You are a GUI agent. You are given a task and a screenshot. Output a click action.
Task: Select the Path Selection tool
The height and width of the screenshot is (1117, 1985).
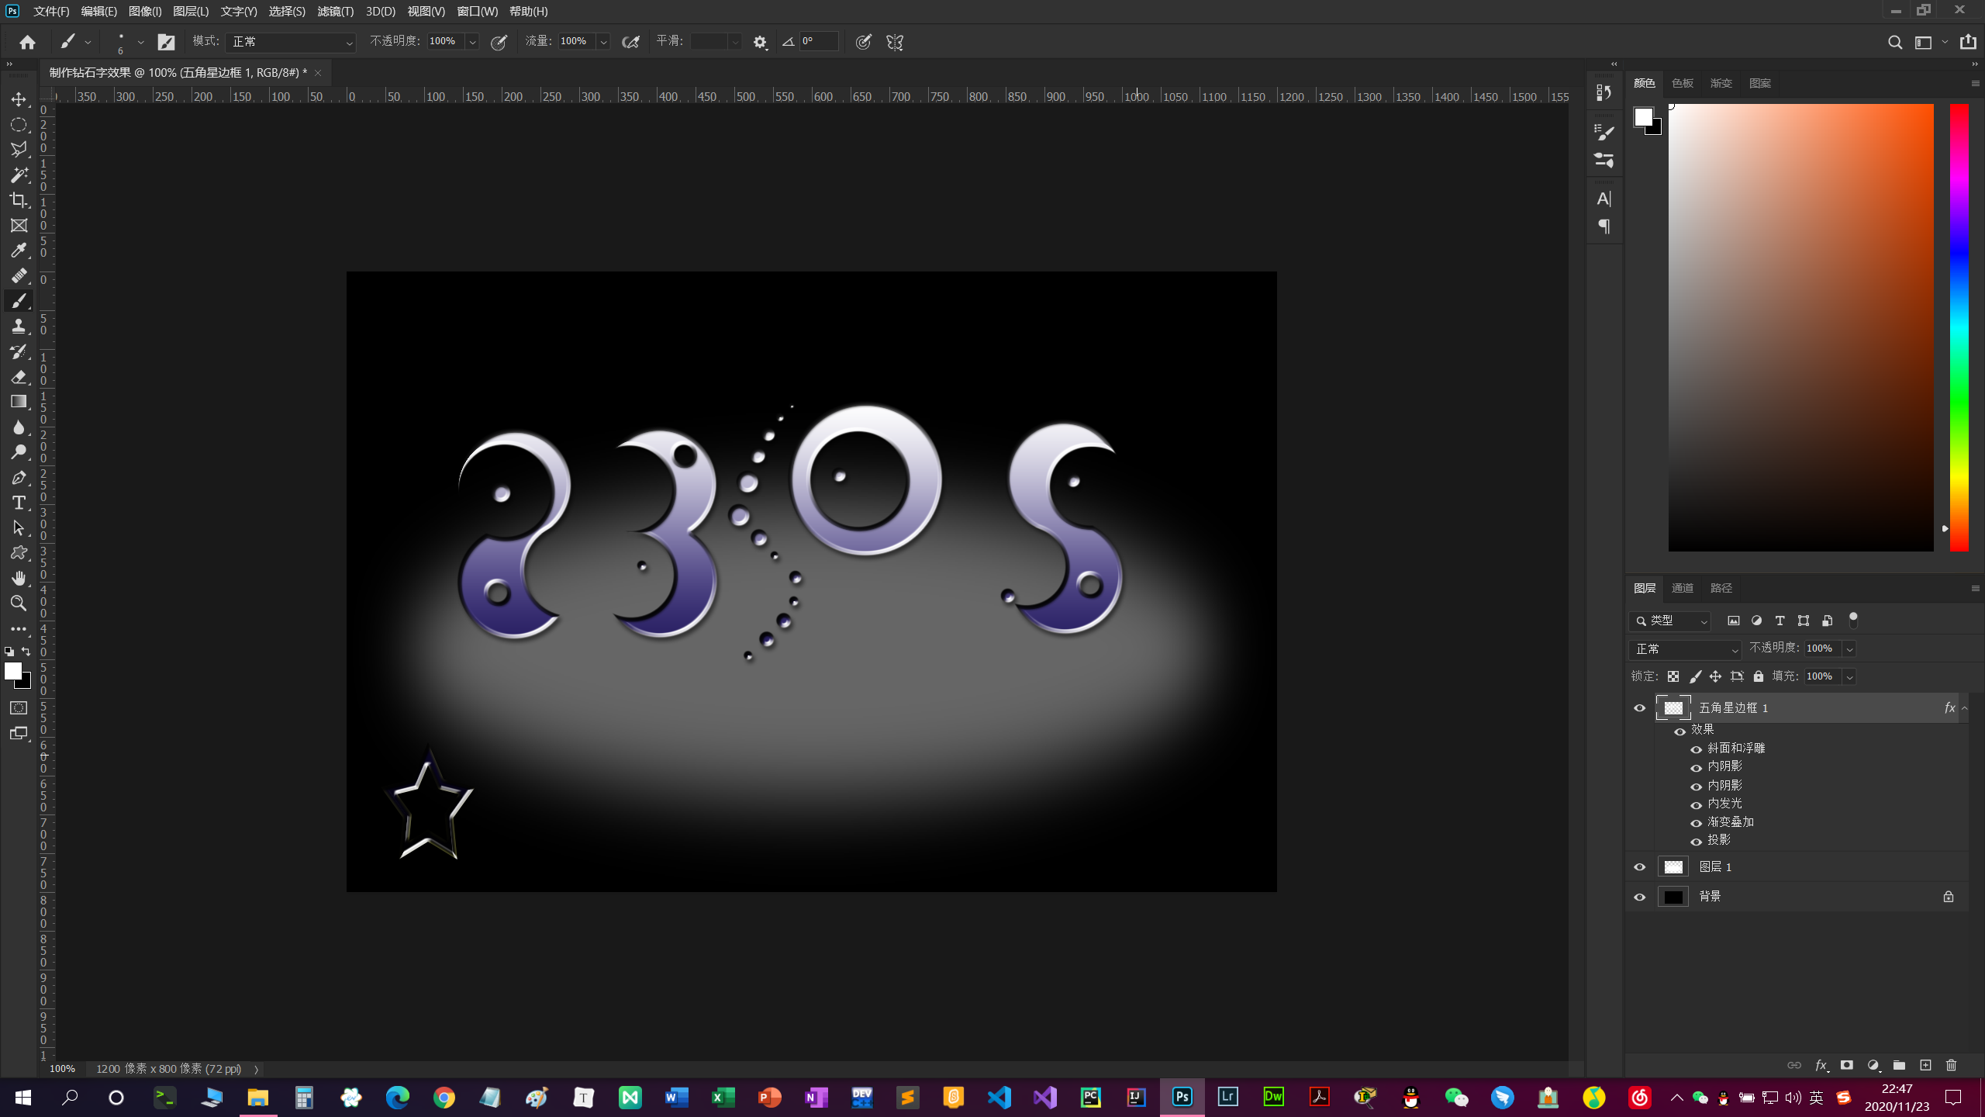(19, 528)
